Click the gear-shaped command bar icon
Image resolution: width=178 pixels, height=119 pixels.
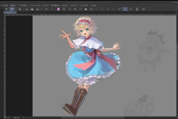click(x=80, y=9)
